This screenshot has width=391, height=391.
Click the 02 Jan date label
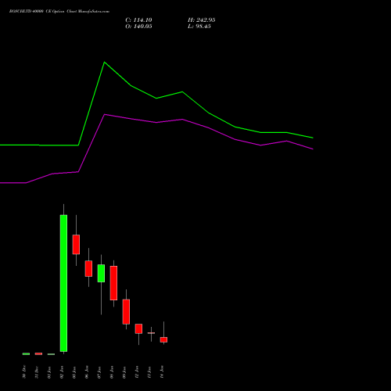[x=62, y=372]
